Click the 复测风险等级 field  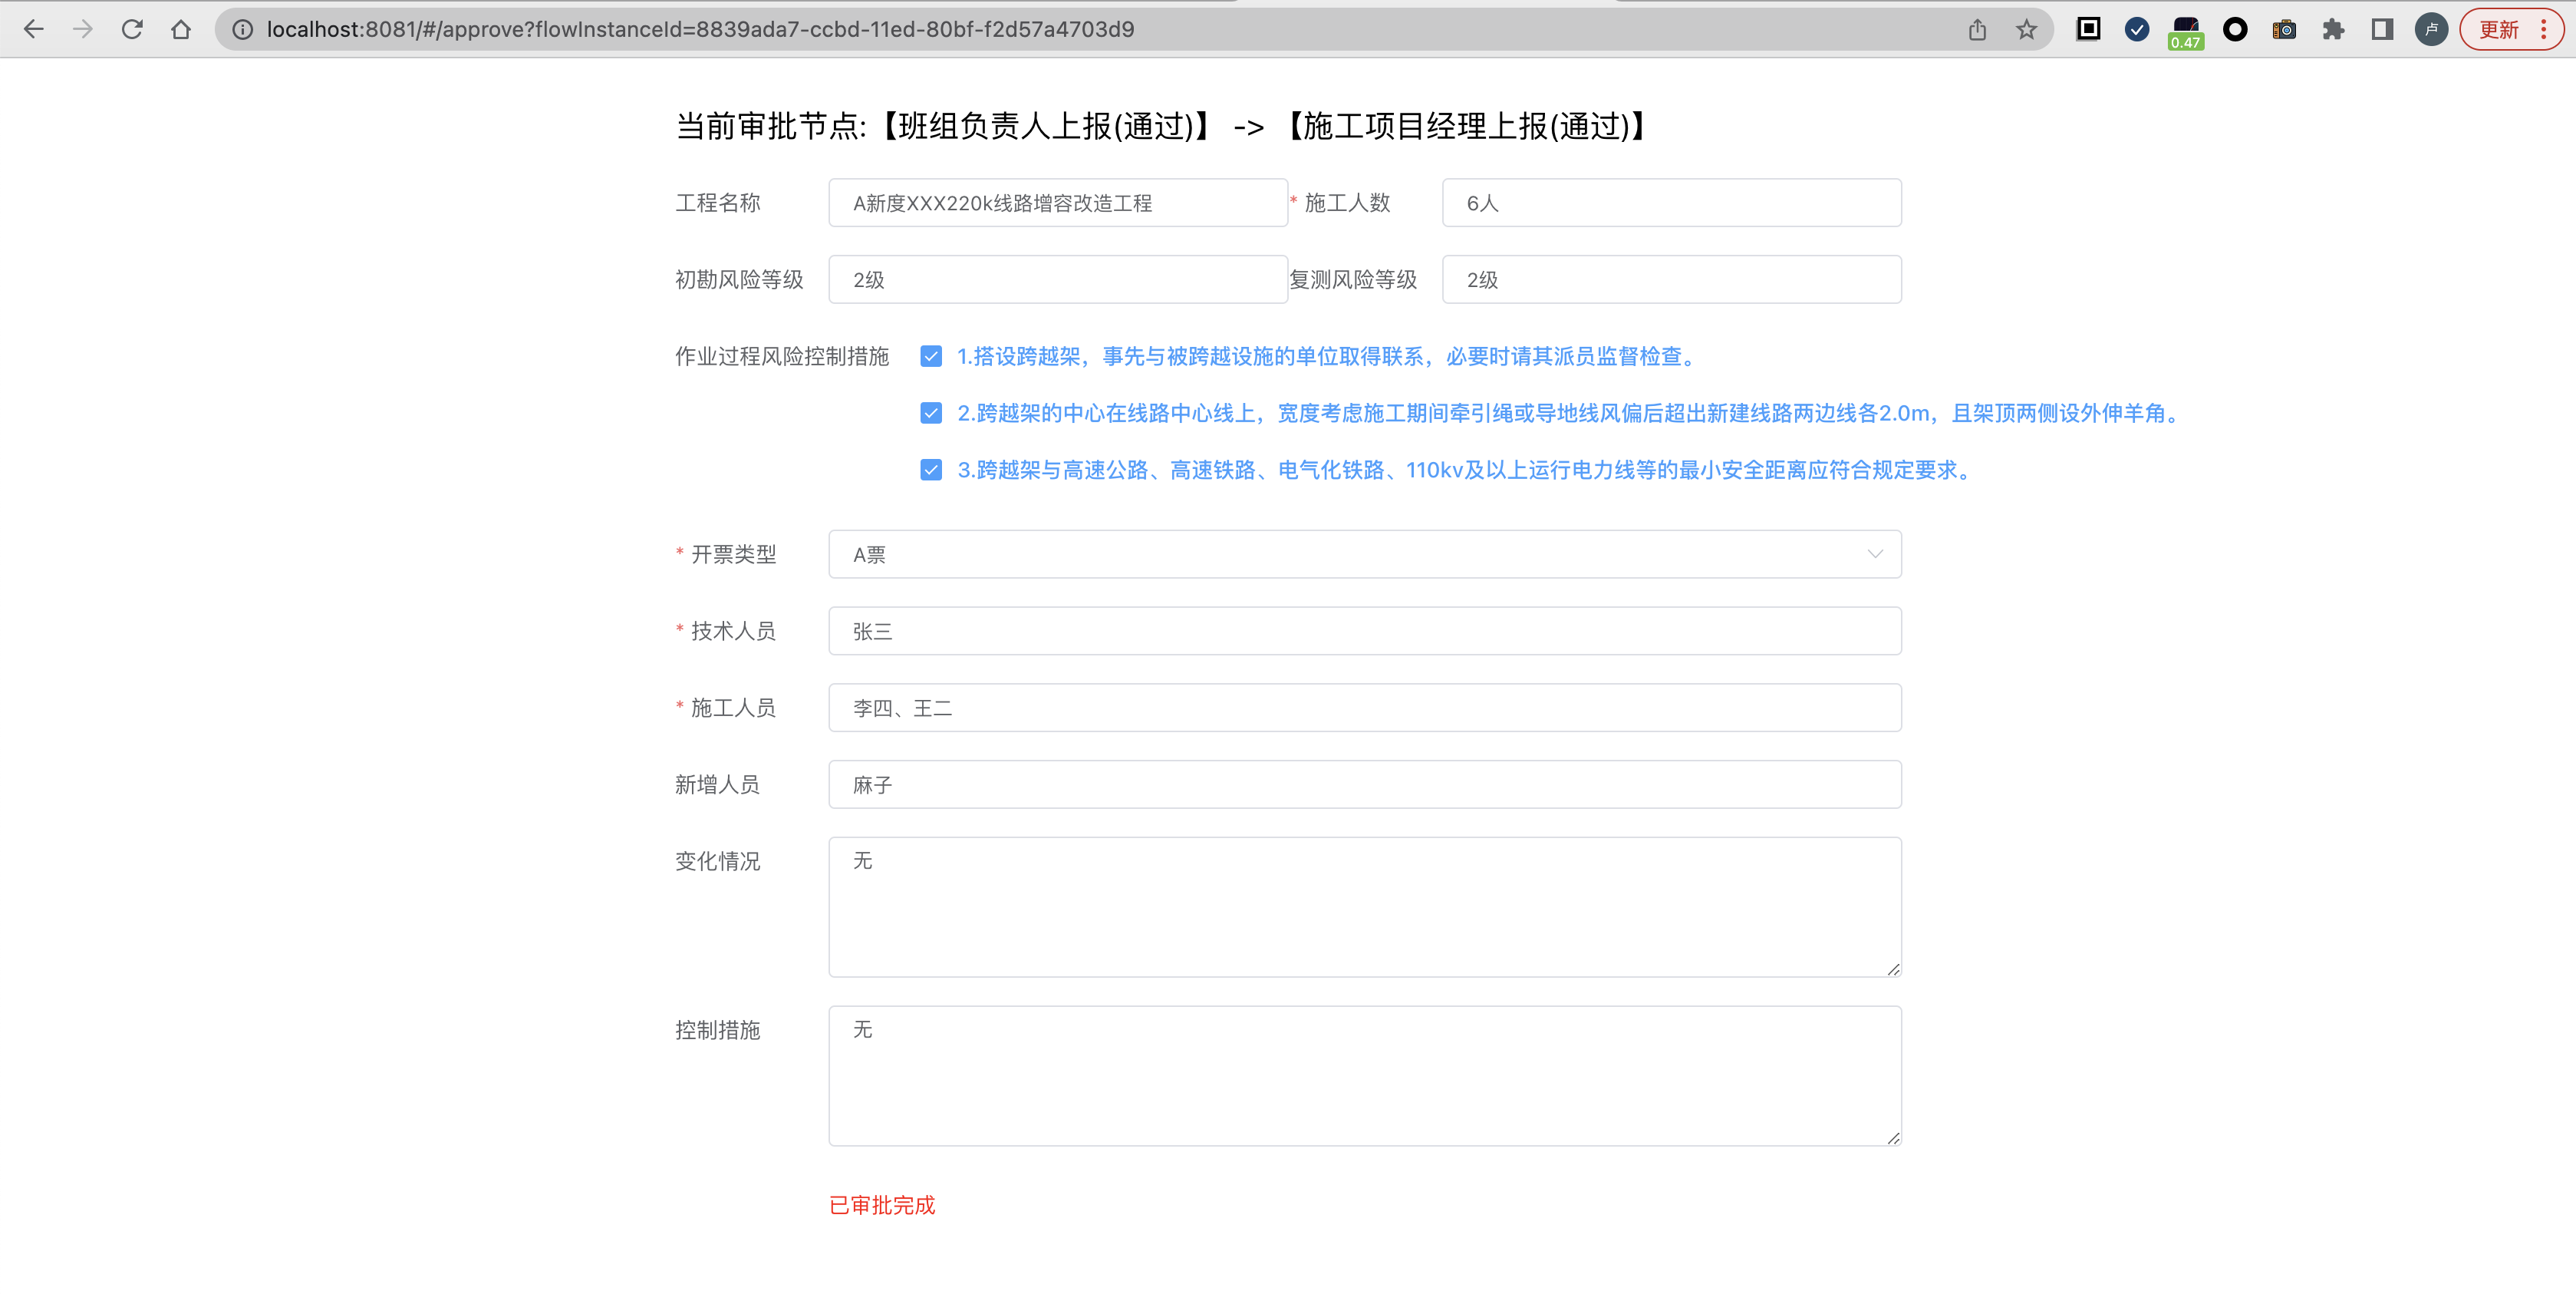tap(1672, 279)
